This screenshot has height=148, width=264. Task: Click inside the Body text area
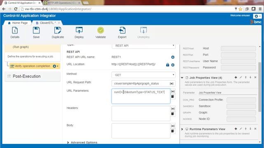click(141, 131)
